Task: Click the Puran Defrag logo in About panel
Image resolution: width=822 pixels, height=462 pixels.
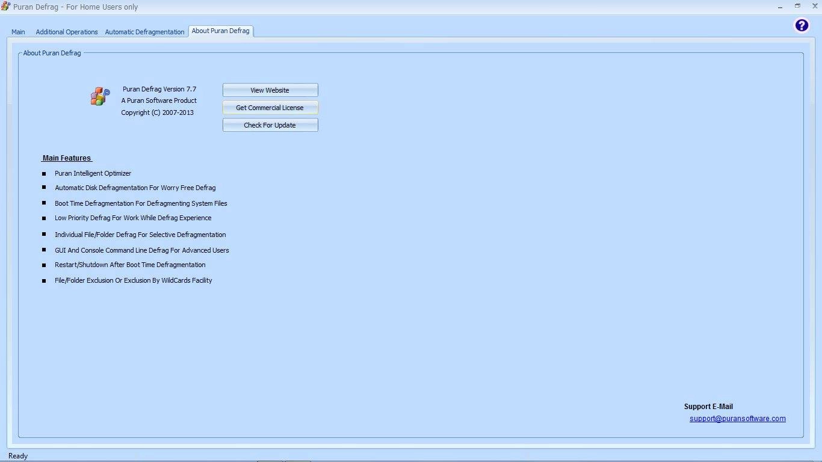Action: point(100,96)
